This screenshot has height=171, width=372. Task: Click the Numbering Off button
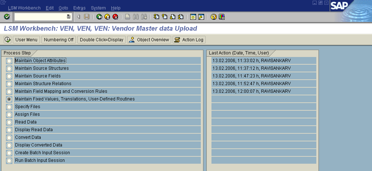[x=58, y=39]
